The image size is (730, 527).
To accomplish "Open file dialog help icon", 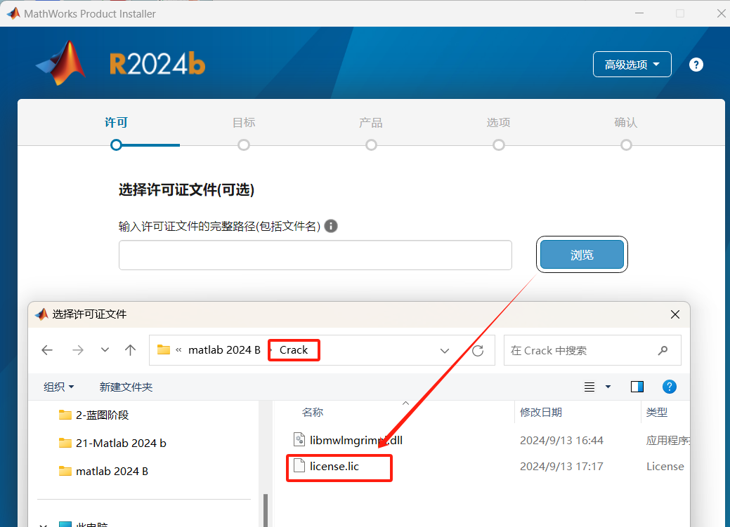I will pyautogui.click(x=669, y=387).
